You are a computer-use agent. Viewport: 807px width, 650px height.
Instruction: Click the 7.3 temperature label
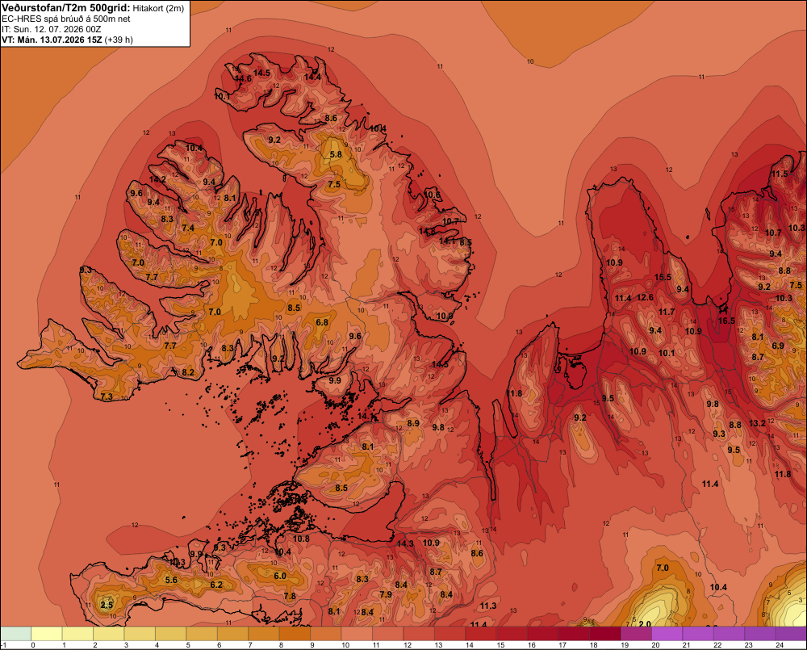(x=107, y=396)
